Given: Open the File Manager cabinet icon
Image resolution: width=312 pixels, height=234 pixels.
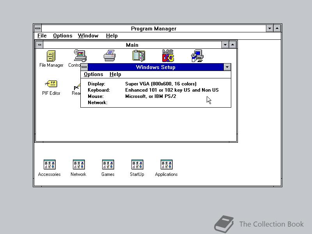Looking at the screenshot, I should (x=51, y=56).
